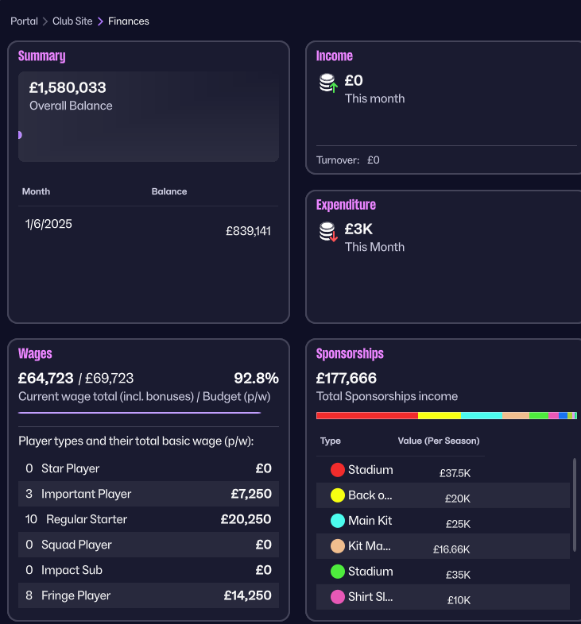This screenshot has height=624, width=581.
Task: Click the income coins icon with green arrow
Action: (x=328, y=83)
